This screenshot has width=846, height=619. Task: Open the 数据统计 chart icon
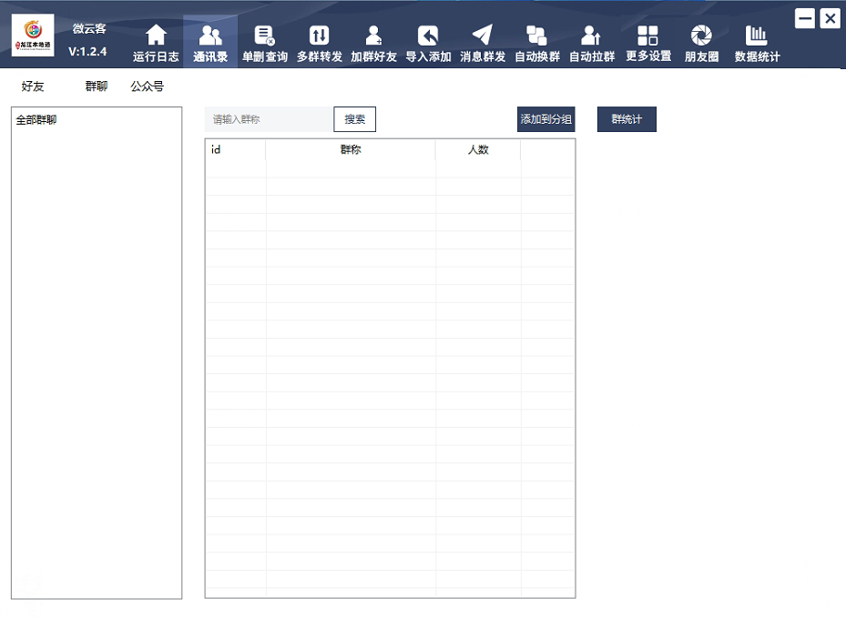coord(757,36)
